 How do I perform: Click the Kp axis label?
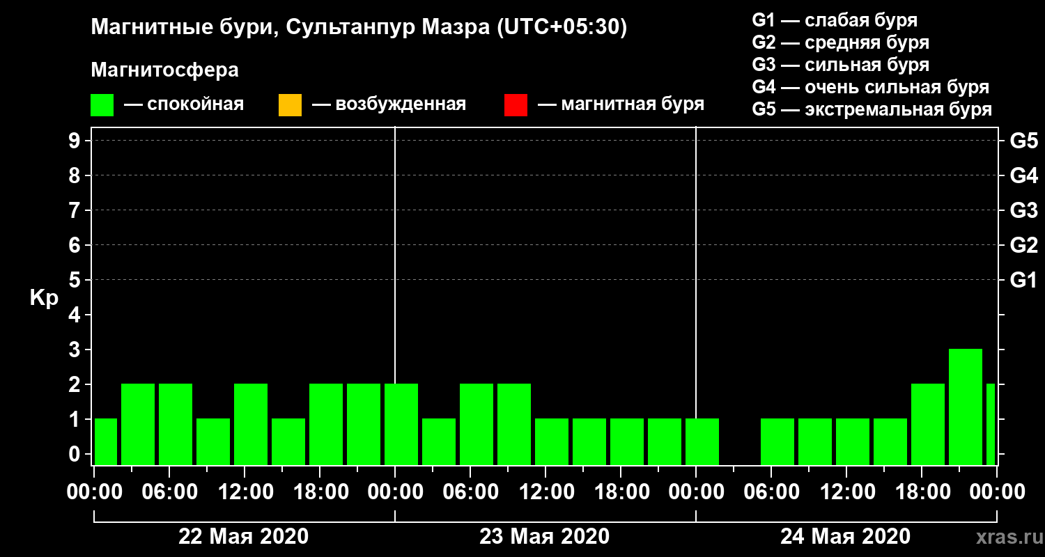point(44,298)
